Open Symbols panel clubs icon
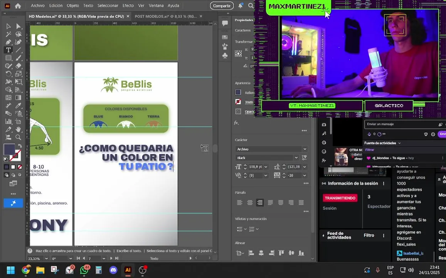This screenshot has height=278, width=446. (x=225, y=55)
